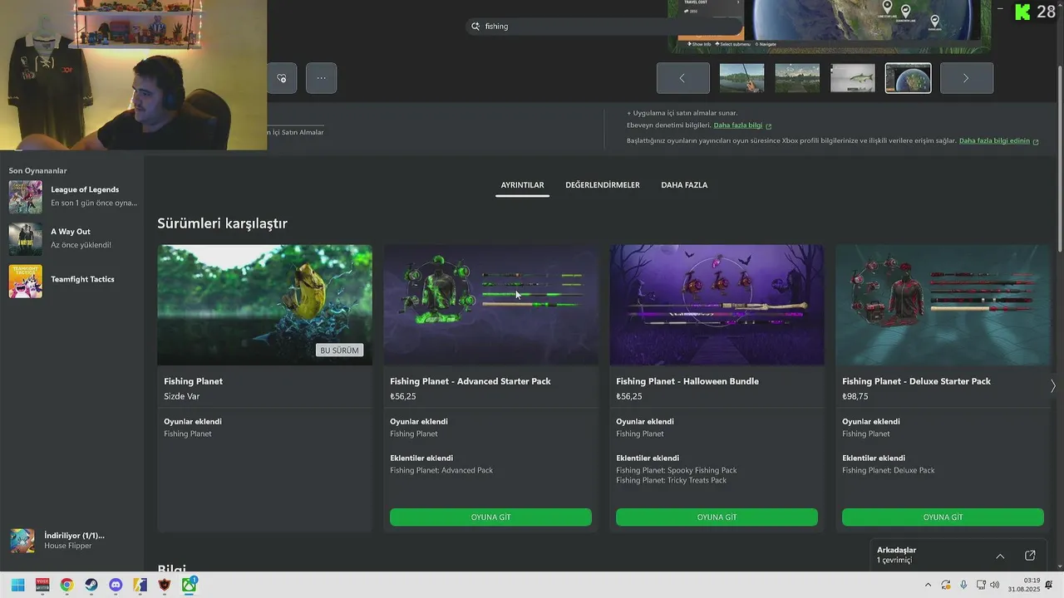The height and width of the screenshot is (598, 1064).
Task: Click 'Fishing Planet - Halloween Bundle' title
Action: coord(687,381)
